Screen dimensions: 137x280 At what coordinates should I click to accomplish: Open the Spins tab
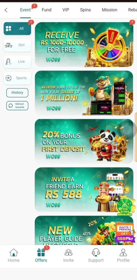(85, 10)
